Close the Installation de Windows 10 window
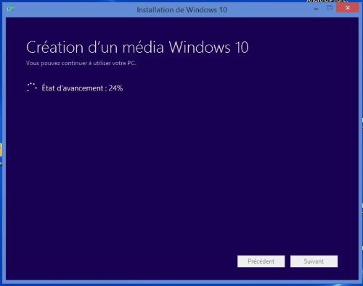The image size is (363, 286). pos(348,8)
